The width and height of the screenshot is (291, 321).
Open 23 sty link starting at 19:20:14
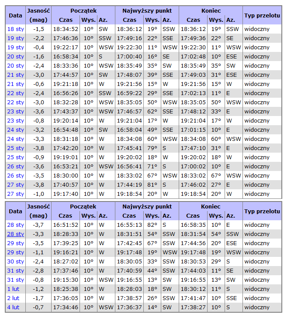click(x=16, y=121)
